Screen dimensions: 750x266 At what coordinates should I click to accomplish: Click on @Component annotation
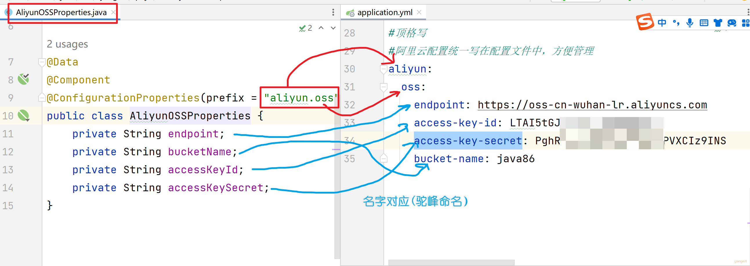click(x=78, y=80)
